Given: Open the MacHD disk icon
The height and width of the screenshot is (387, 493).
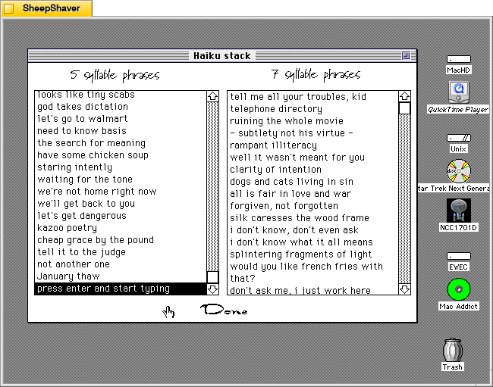Looking at the screenshot, I should (458, 60).
